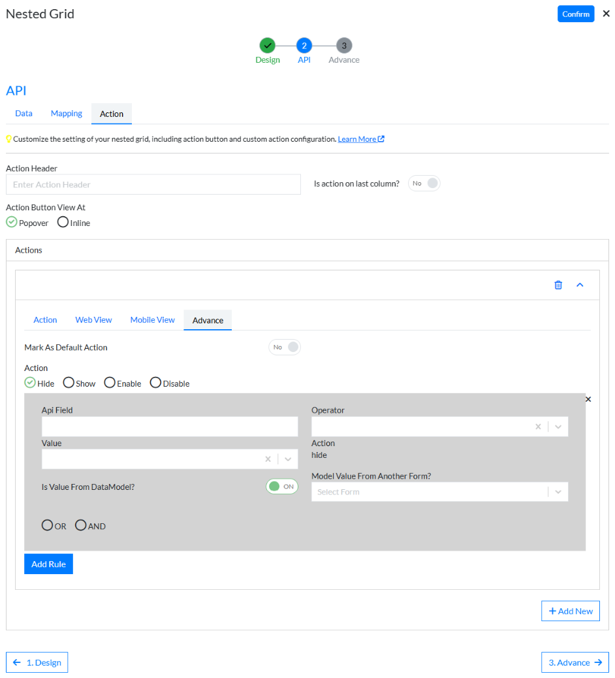Close the Nested Grid dialog
This screenshot has width=615, height=678.
pyautogui.click(x=606, y=14)
